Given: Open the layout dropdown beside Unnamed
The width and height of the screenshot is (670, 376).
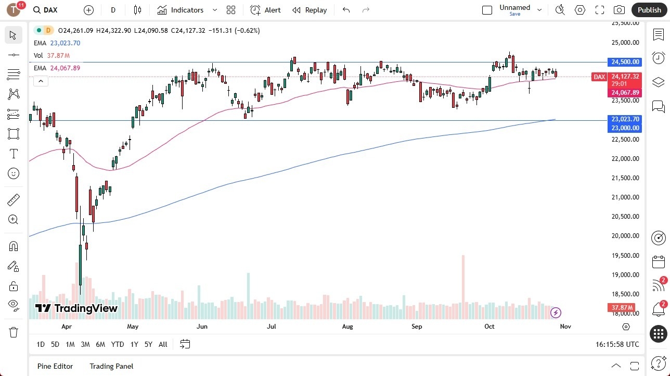Looking at the screenshot, I should coord(539,9).
